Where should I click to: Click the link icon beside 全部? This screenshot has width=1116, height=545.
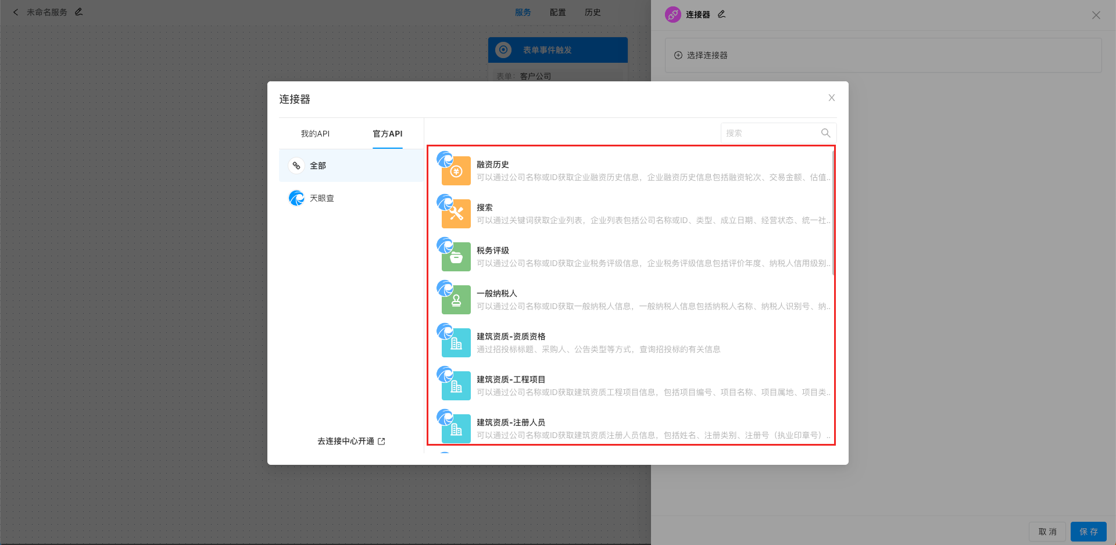click(296, 165)
